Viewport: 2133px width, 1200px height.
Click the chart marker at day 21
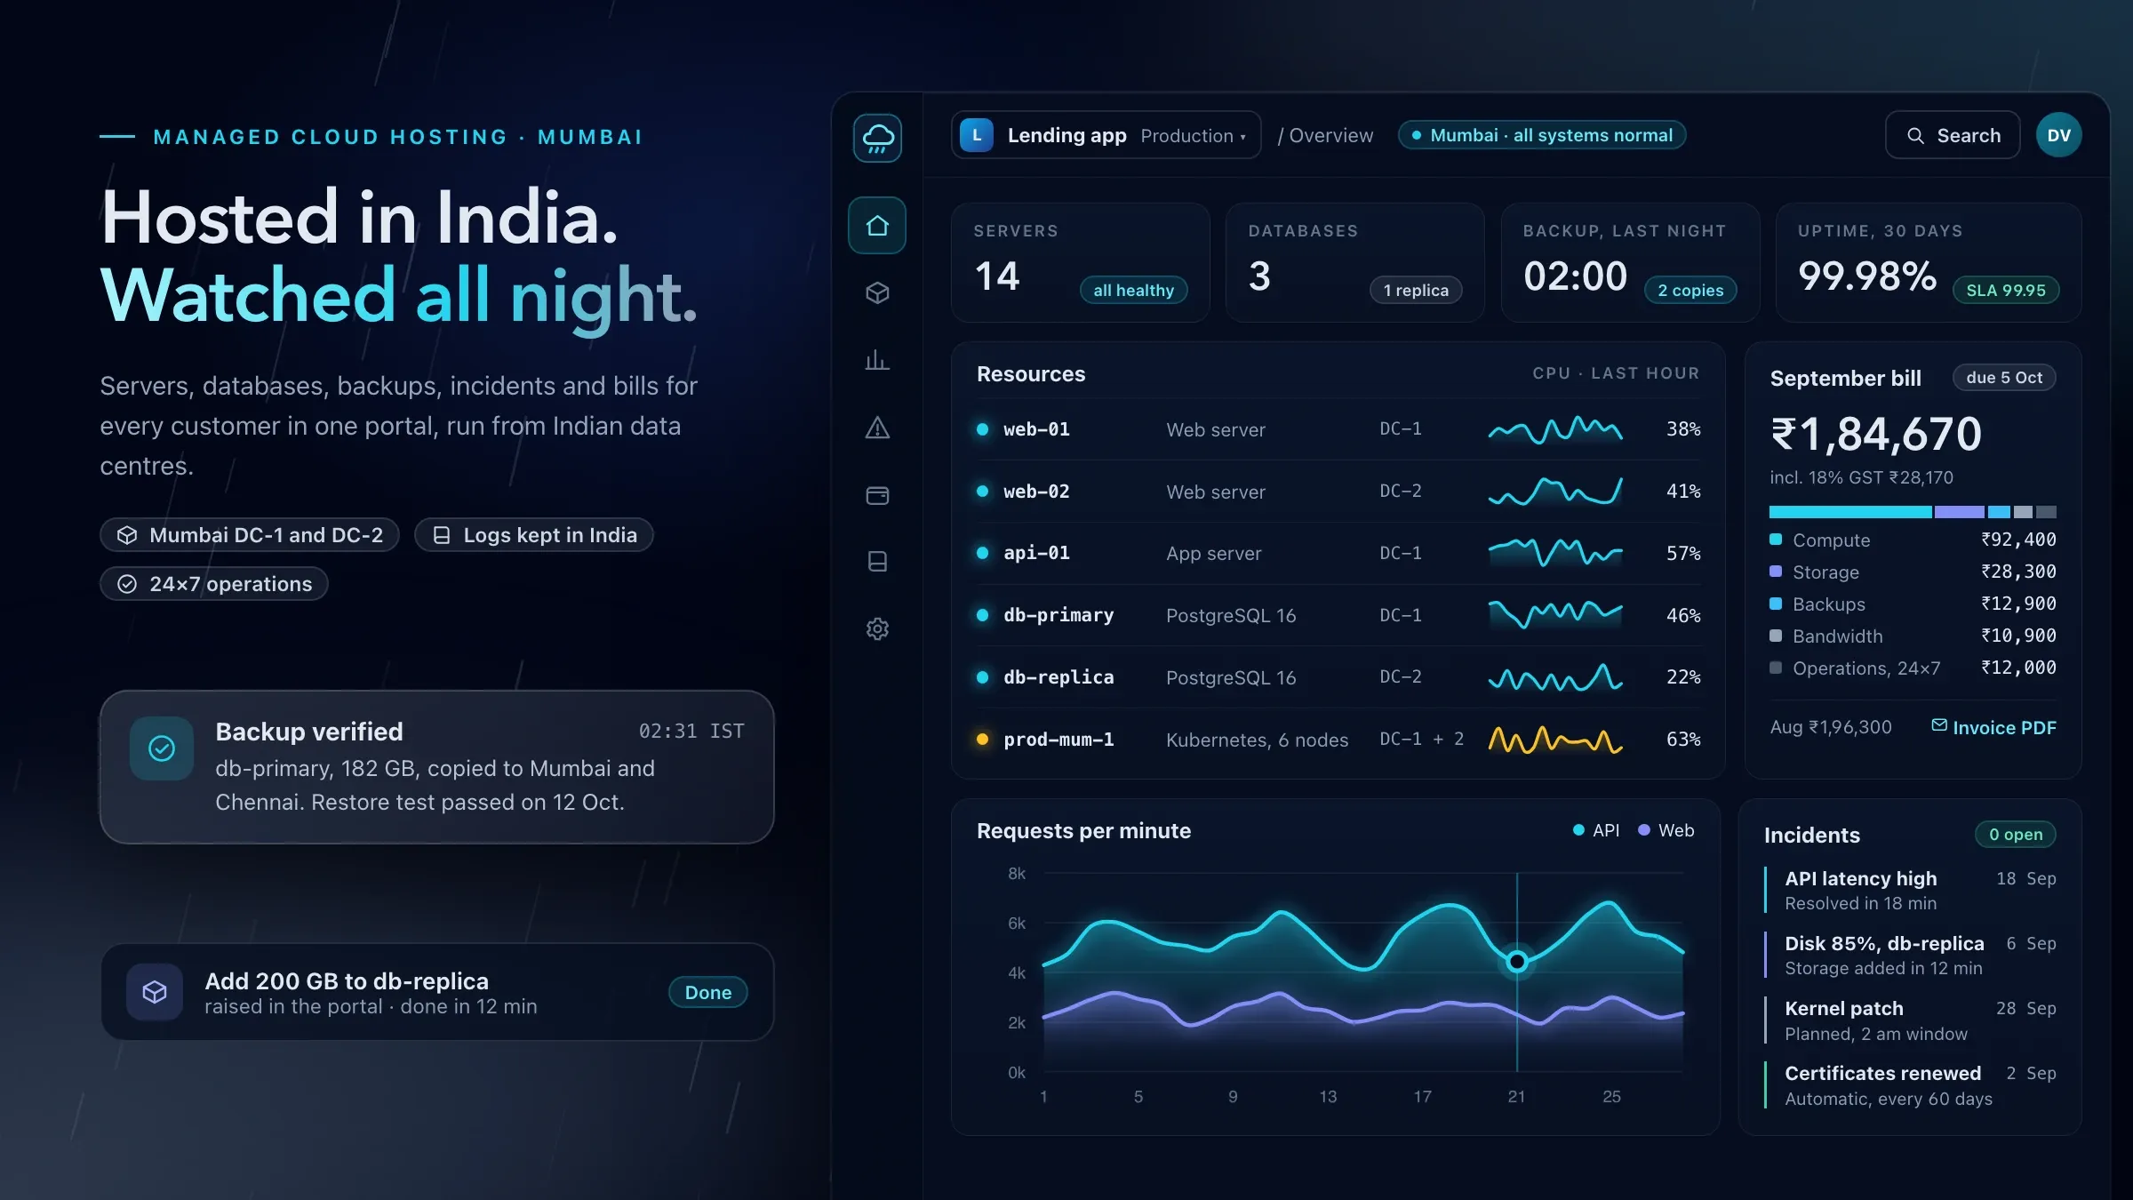(1517, 961)
